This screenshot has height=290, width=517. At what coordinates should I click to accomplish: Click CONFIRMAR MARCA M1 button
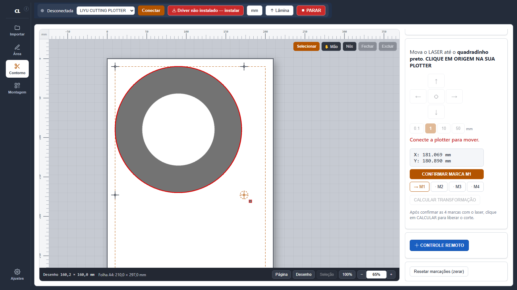point(447,174)
